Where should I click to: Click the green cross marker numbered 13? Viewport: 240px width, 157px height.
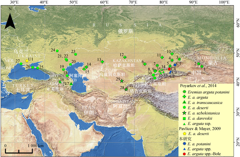(x=102, y=62)
